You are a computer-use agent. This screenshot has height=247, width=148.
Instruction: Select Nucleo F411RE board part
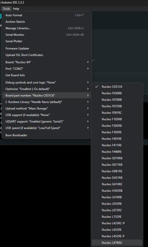click(x=117, y=145)
